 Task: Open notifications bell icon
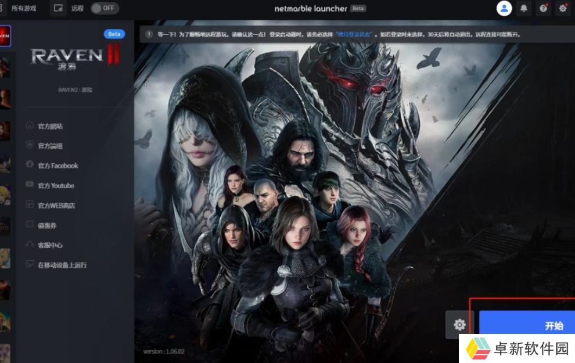tap(524, 8)
